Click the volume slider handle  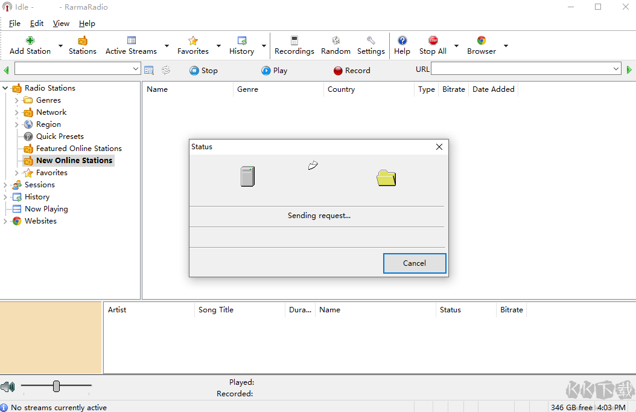pos(56,386)
